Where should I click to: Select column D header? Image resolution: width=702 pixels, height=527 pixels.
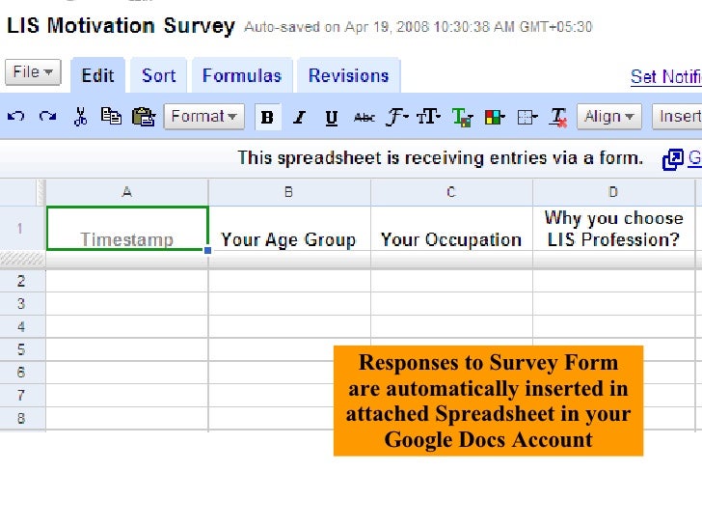coord(613,192)
